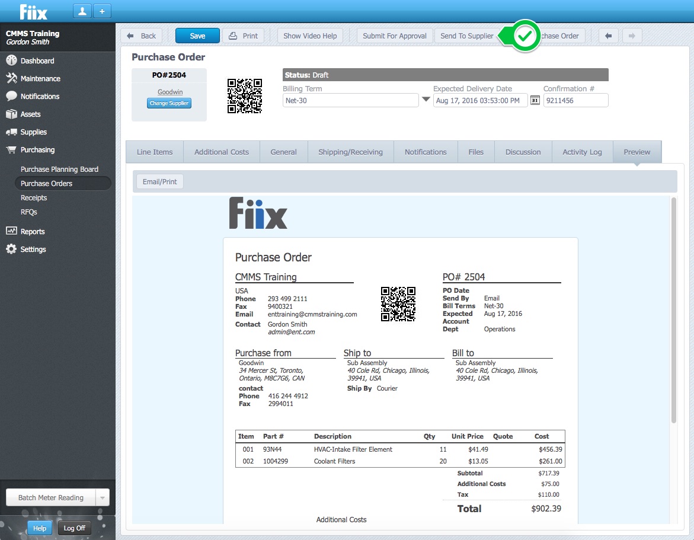
Task: Click Show Video Help
Action: click(x=310, y=36)
